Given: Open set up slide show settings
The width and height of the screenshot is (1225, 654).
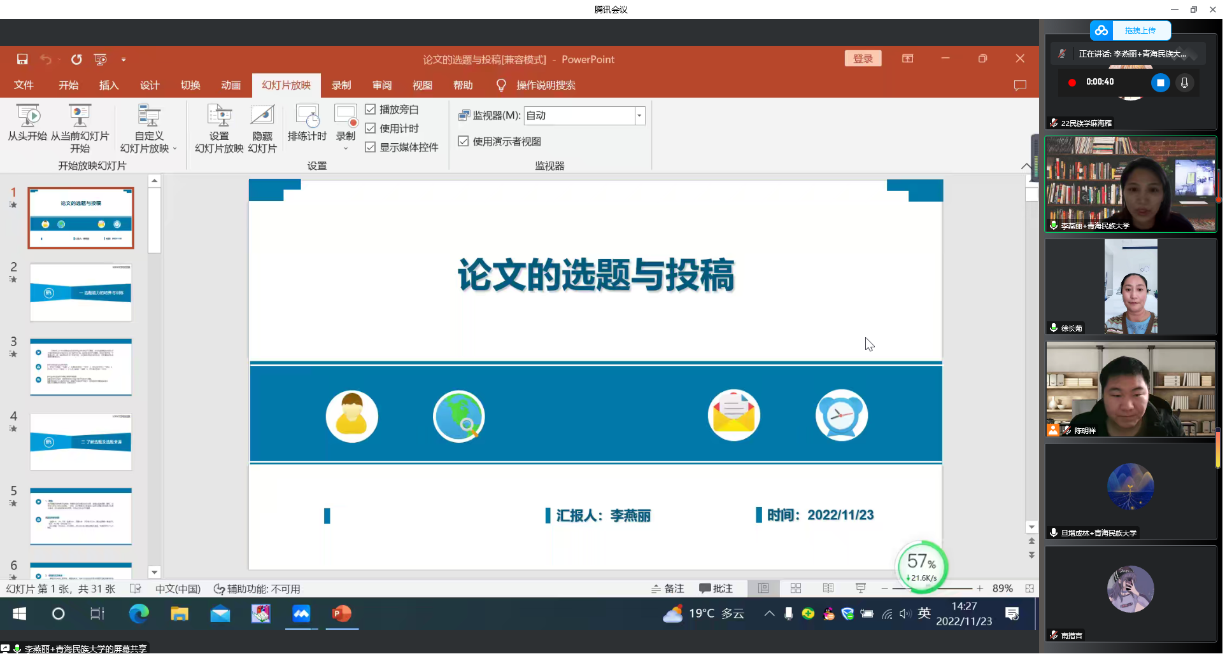Looking at the screenshot, I should 218,127.
